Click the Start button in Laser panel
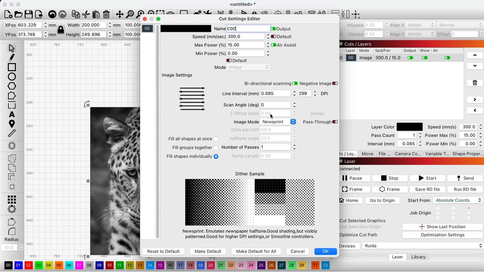 427,178
